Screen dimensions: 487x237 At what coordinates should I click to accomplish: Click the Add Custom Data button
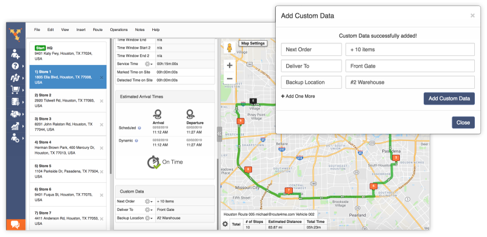tap(449, 98)
